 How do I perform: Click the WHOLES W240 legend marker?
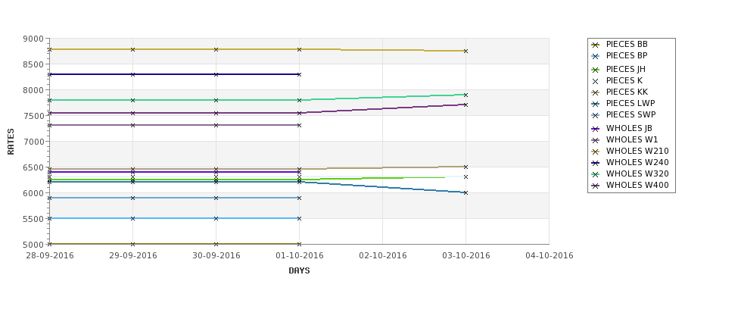[596, 163]
